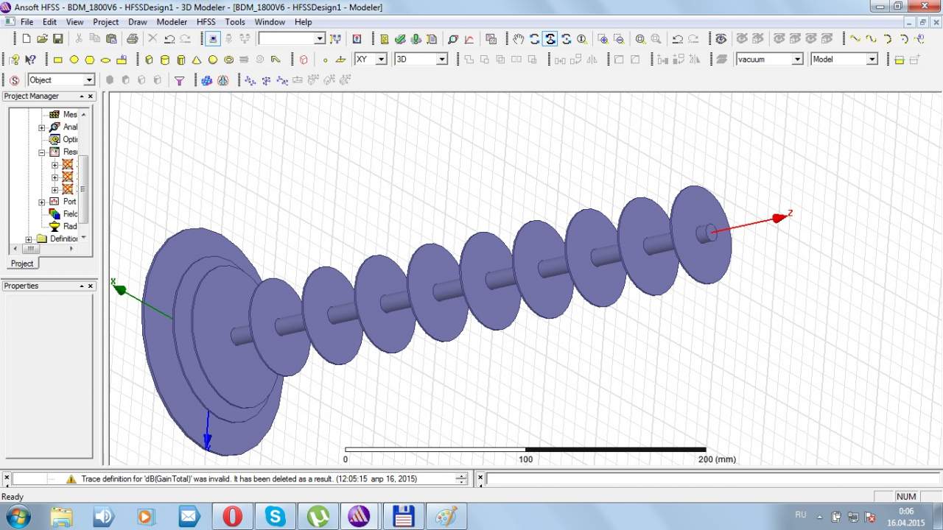
Task: Toggle the show/hide objects eye icon
Action: point(721,39)
